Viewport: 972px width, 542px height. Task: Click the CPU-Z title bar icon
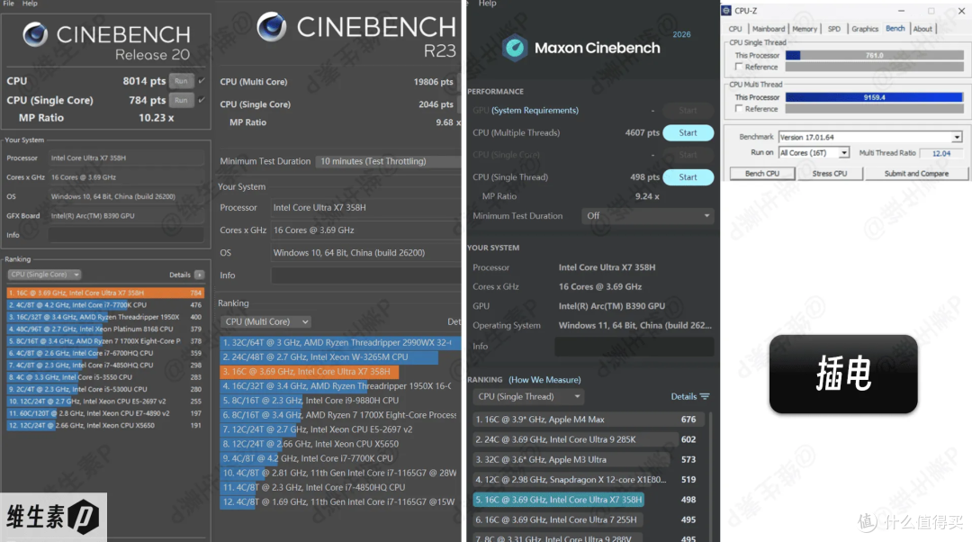(726, 11)
